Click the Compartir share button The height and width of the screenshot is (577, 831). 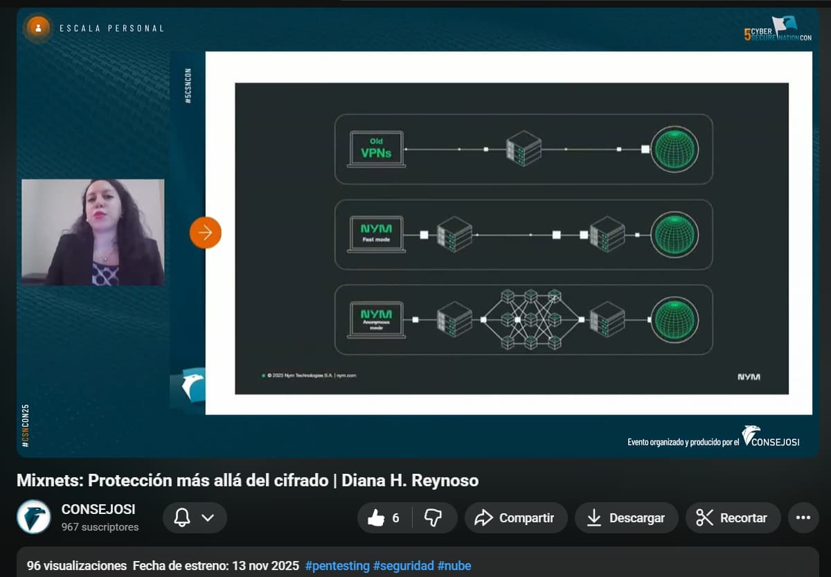click(516, 518)
